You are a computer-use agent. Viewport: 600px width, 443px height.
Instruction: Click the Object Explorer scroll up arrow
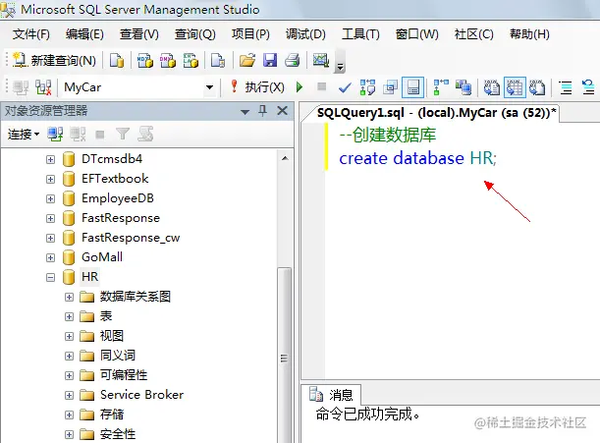285,158
